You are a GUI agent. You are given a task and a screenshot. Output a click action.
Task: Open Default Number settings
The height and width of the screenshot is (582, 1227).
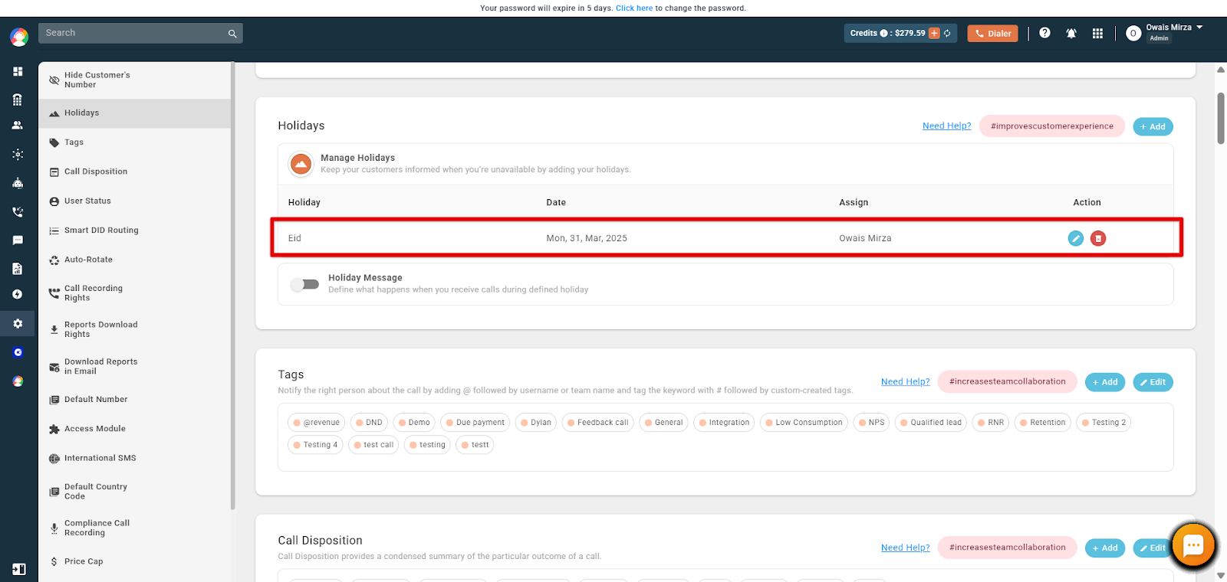(x=135, y=400)
